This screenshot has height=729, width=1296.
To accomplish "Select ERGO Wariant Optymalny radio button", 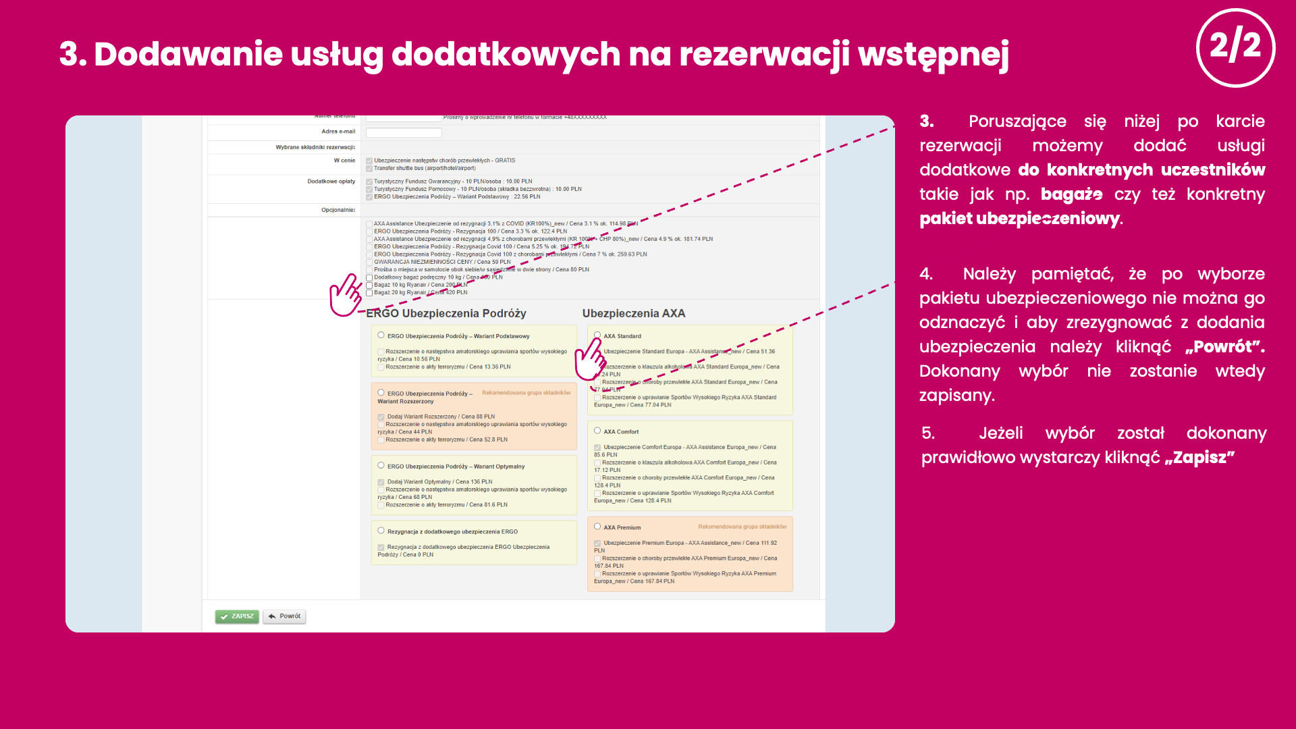I will coord(381,466).
